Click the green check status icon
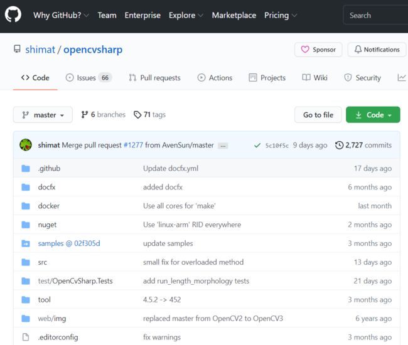This screenshot has height=345, width=408. click(257, 146)
